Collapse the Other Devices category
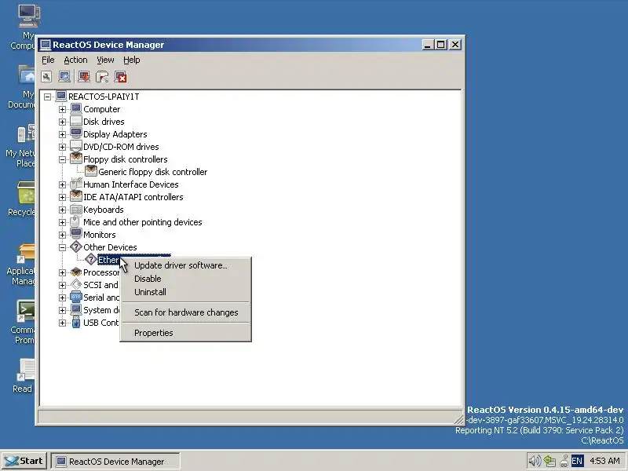 (63, 247)
